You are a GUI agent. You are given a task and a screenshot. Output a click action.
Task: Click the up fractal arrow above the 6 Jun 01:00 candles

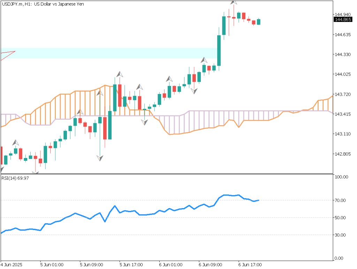169,79
